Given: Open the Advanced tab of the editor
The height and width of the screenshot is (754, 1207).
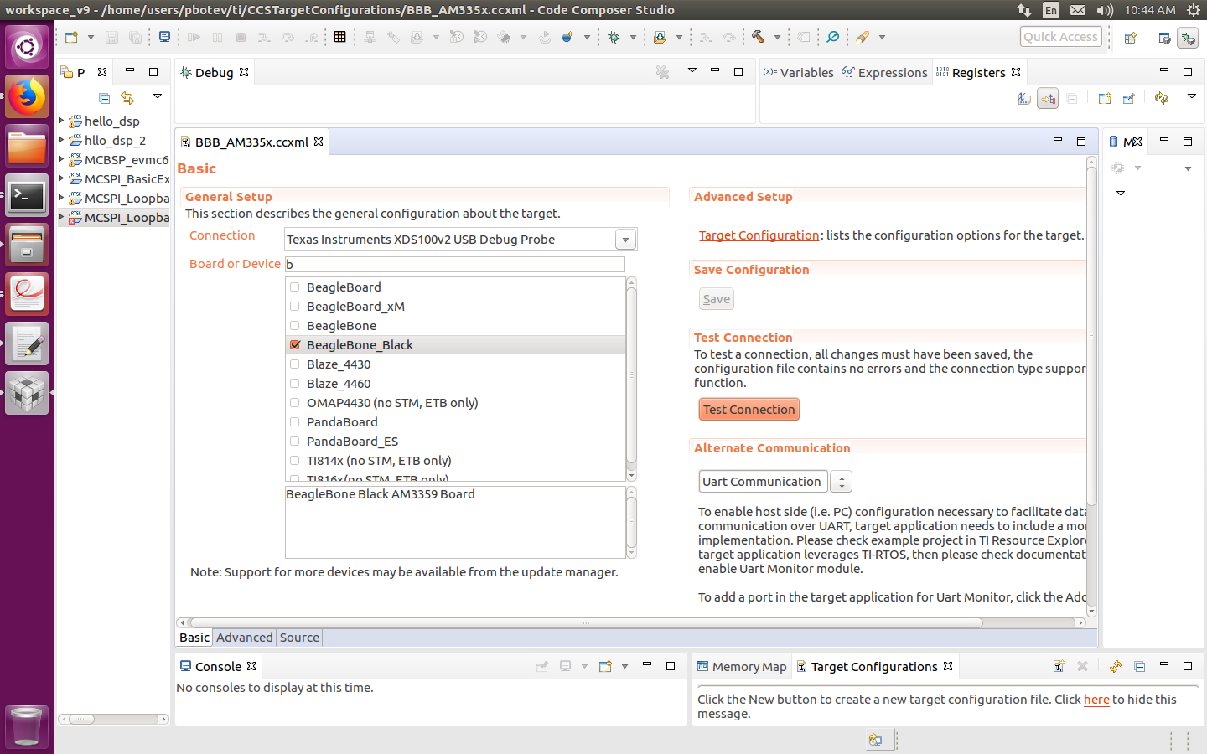Looking at the screenshot, I should (244, 638).
